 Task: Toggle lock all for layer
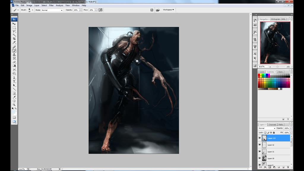(274, 133)
